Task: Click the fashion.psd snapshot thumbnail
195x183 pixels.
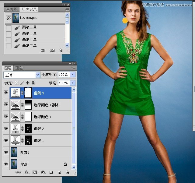Action: (16, 18)
